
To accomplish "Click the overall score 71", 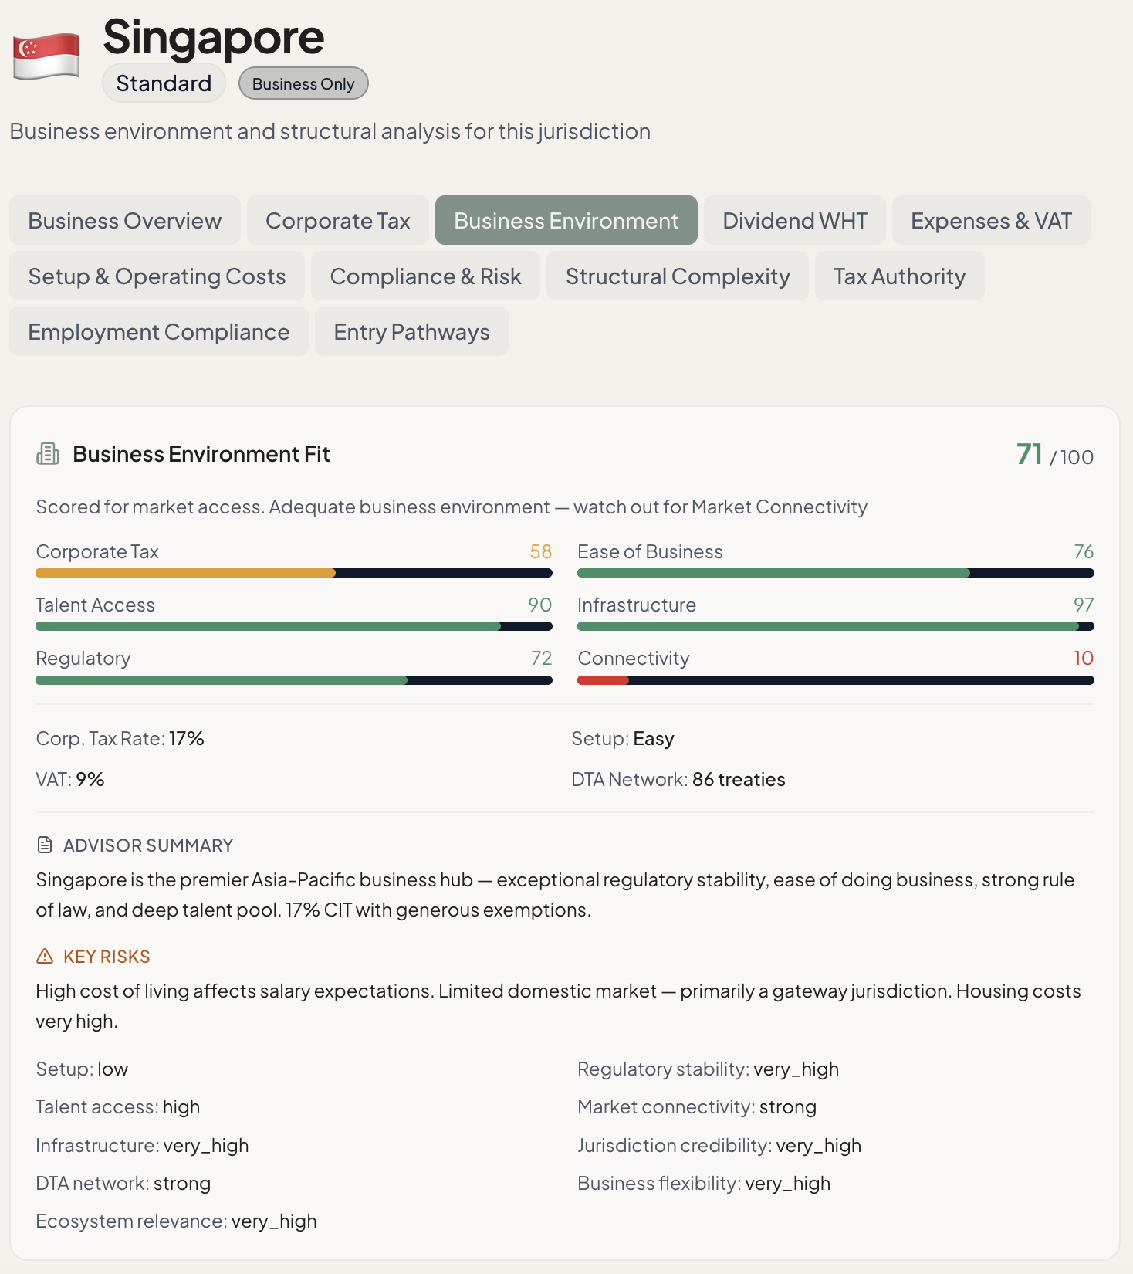I will (x=1030, y=454).
